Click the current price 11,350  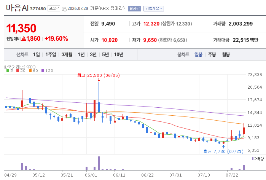coord(21,28)
